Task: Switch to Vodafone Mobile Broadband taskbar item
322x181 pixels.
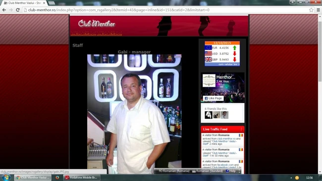Action: click(82, 178)
